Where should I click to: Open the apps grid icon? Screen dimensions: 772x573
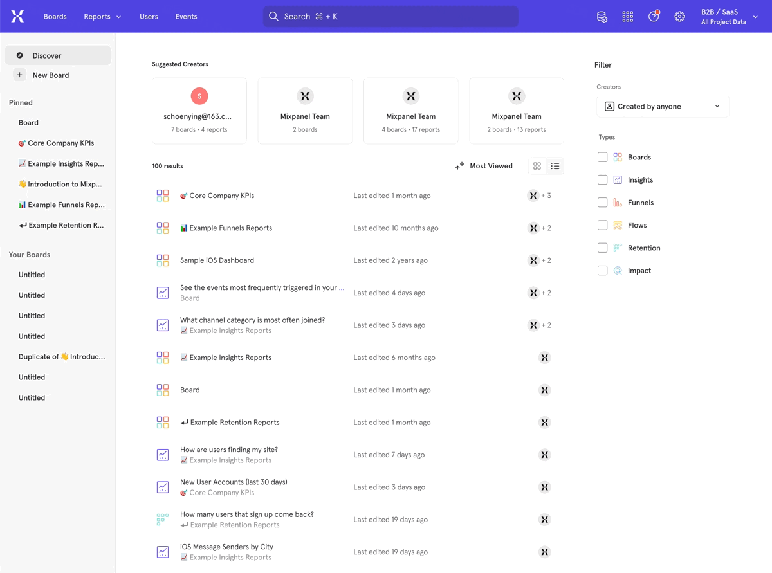pyautogui.click(x=628, y=17)
